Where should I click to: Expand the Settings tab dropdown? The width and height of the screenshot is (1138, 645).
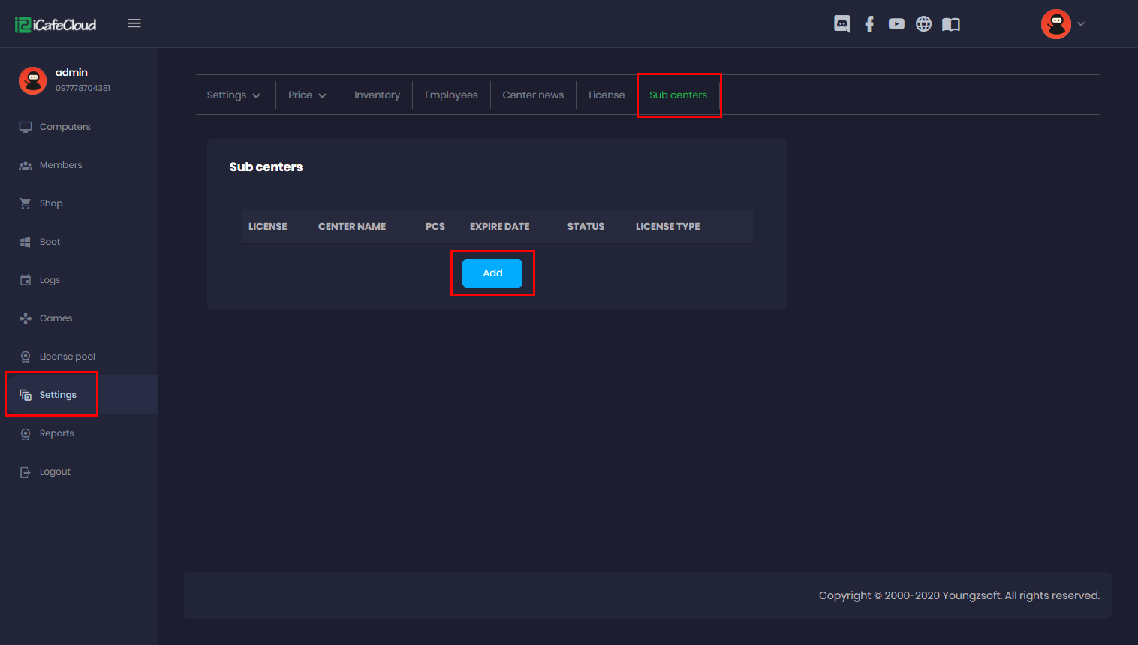pos(233,95)
